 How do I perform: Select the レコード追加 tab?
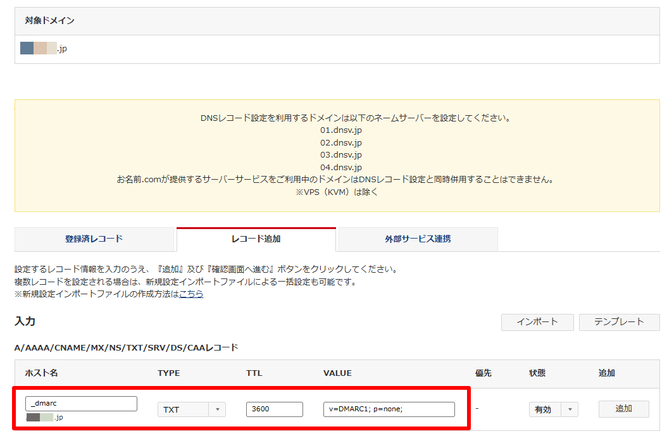(x=256, y=239)
